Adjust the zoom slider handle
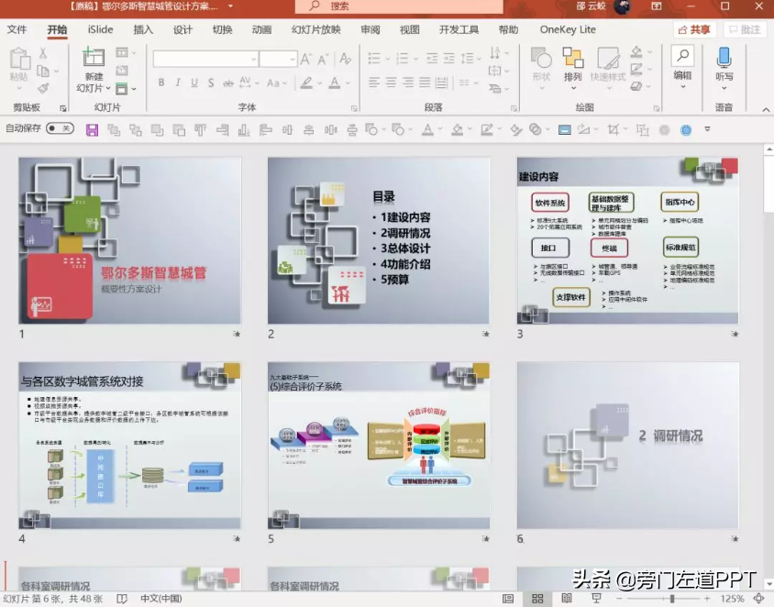The image size is (774, 607). [672, 599]
